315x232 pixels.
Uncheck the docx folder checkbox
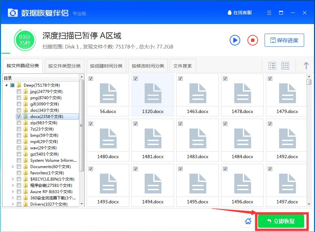click(19, 117)
